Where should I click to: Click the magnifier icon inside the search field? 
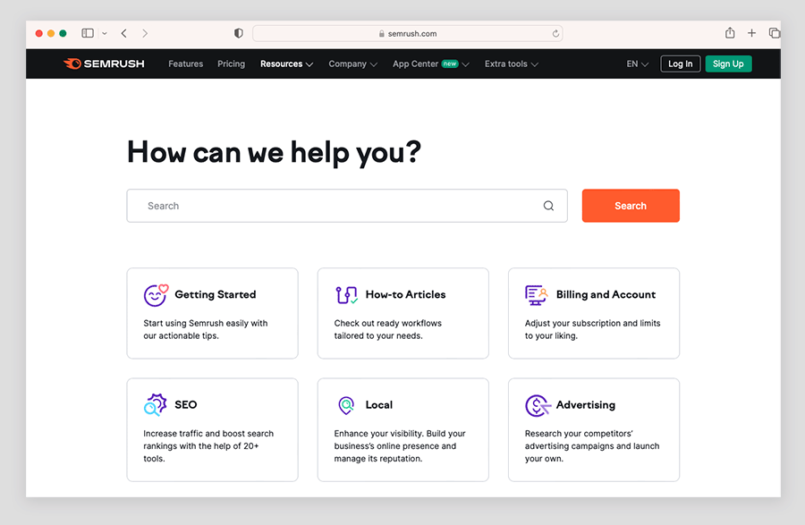(548, 206)
